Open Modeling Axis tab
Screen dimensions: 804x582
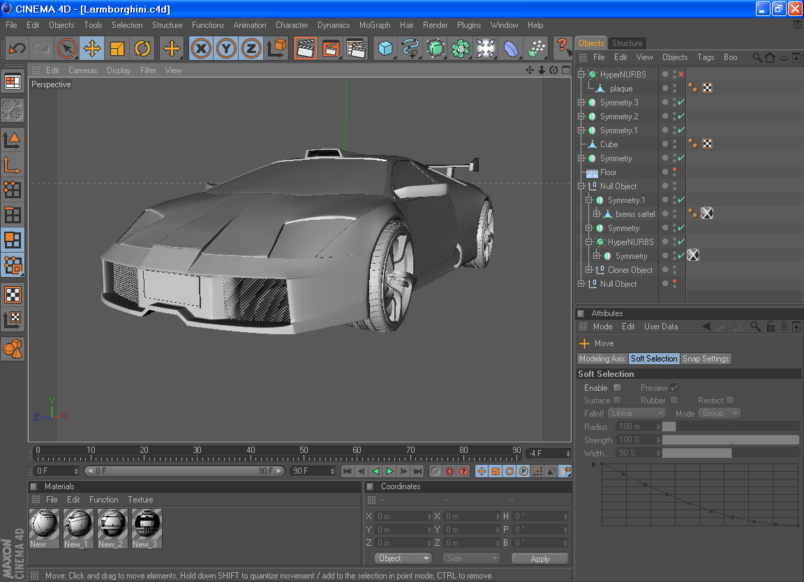(x=602, y=359)
